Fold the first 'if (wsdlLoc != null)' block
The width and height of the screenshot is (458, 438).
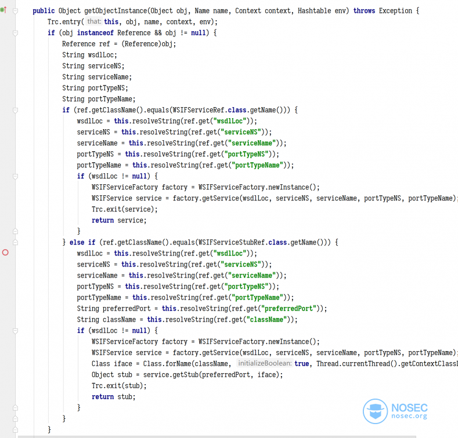point(16,177)
